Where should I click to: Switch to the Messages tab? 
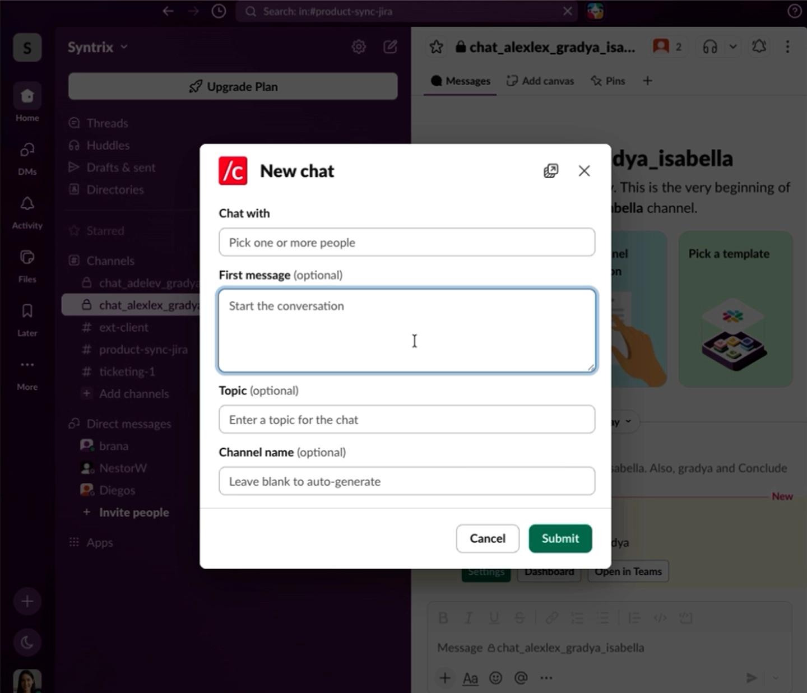pos(460,81)
